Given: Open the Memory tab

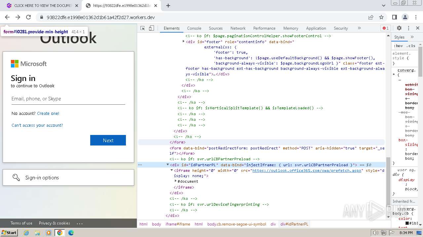Looking at the screenshot, I should 291,28.
